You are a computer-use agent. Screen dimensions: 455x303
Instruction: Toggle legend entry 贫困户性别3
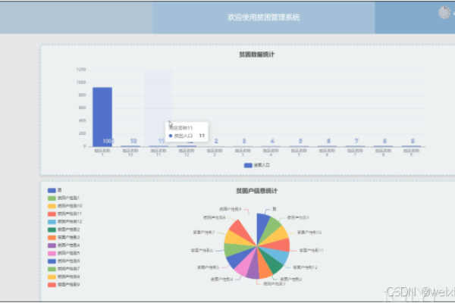[x=64, y=237]
